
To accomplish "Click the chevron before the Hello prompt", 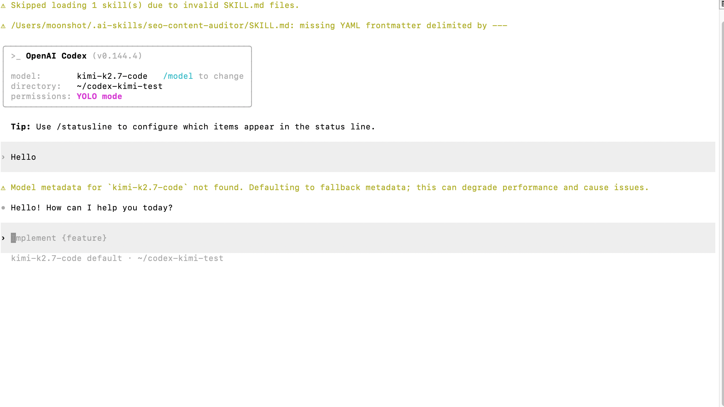I will click(3, 157).
